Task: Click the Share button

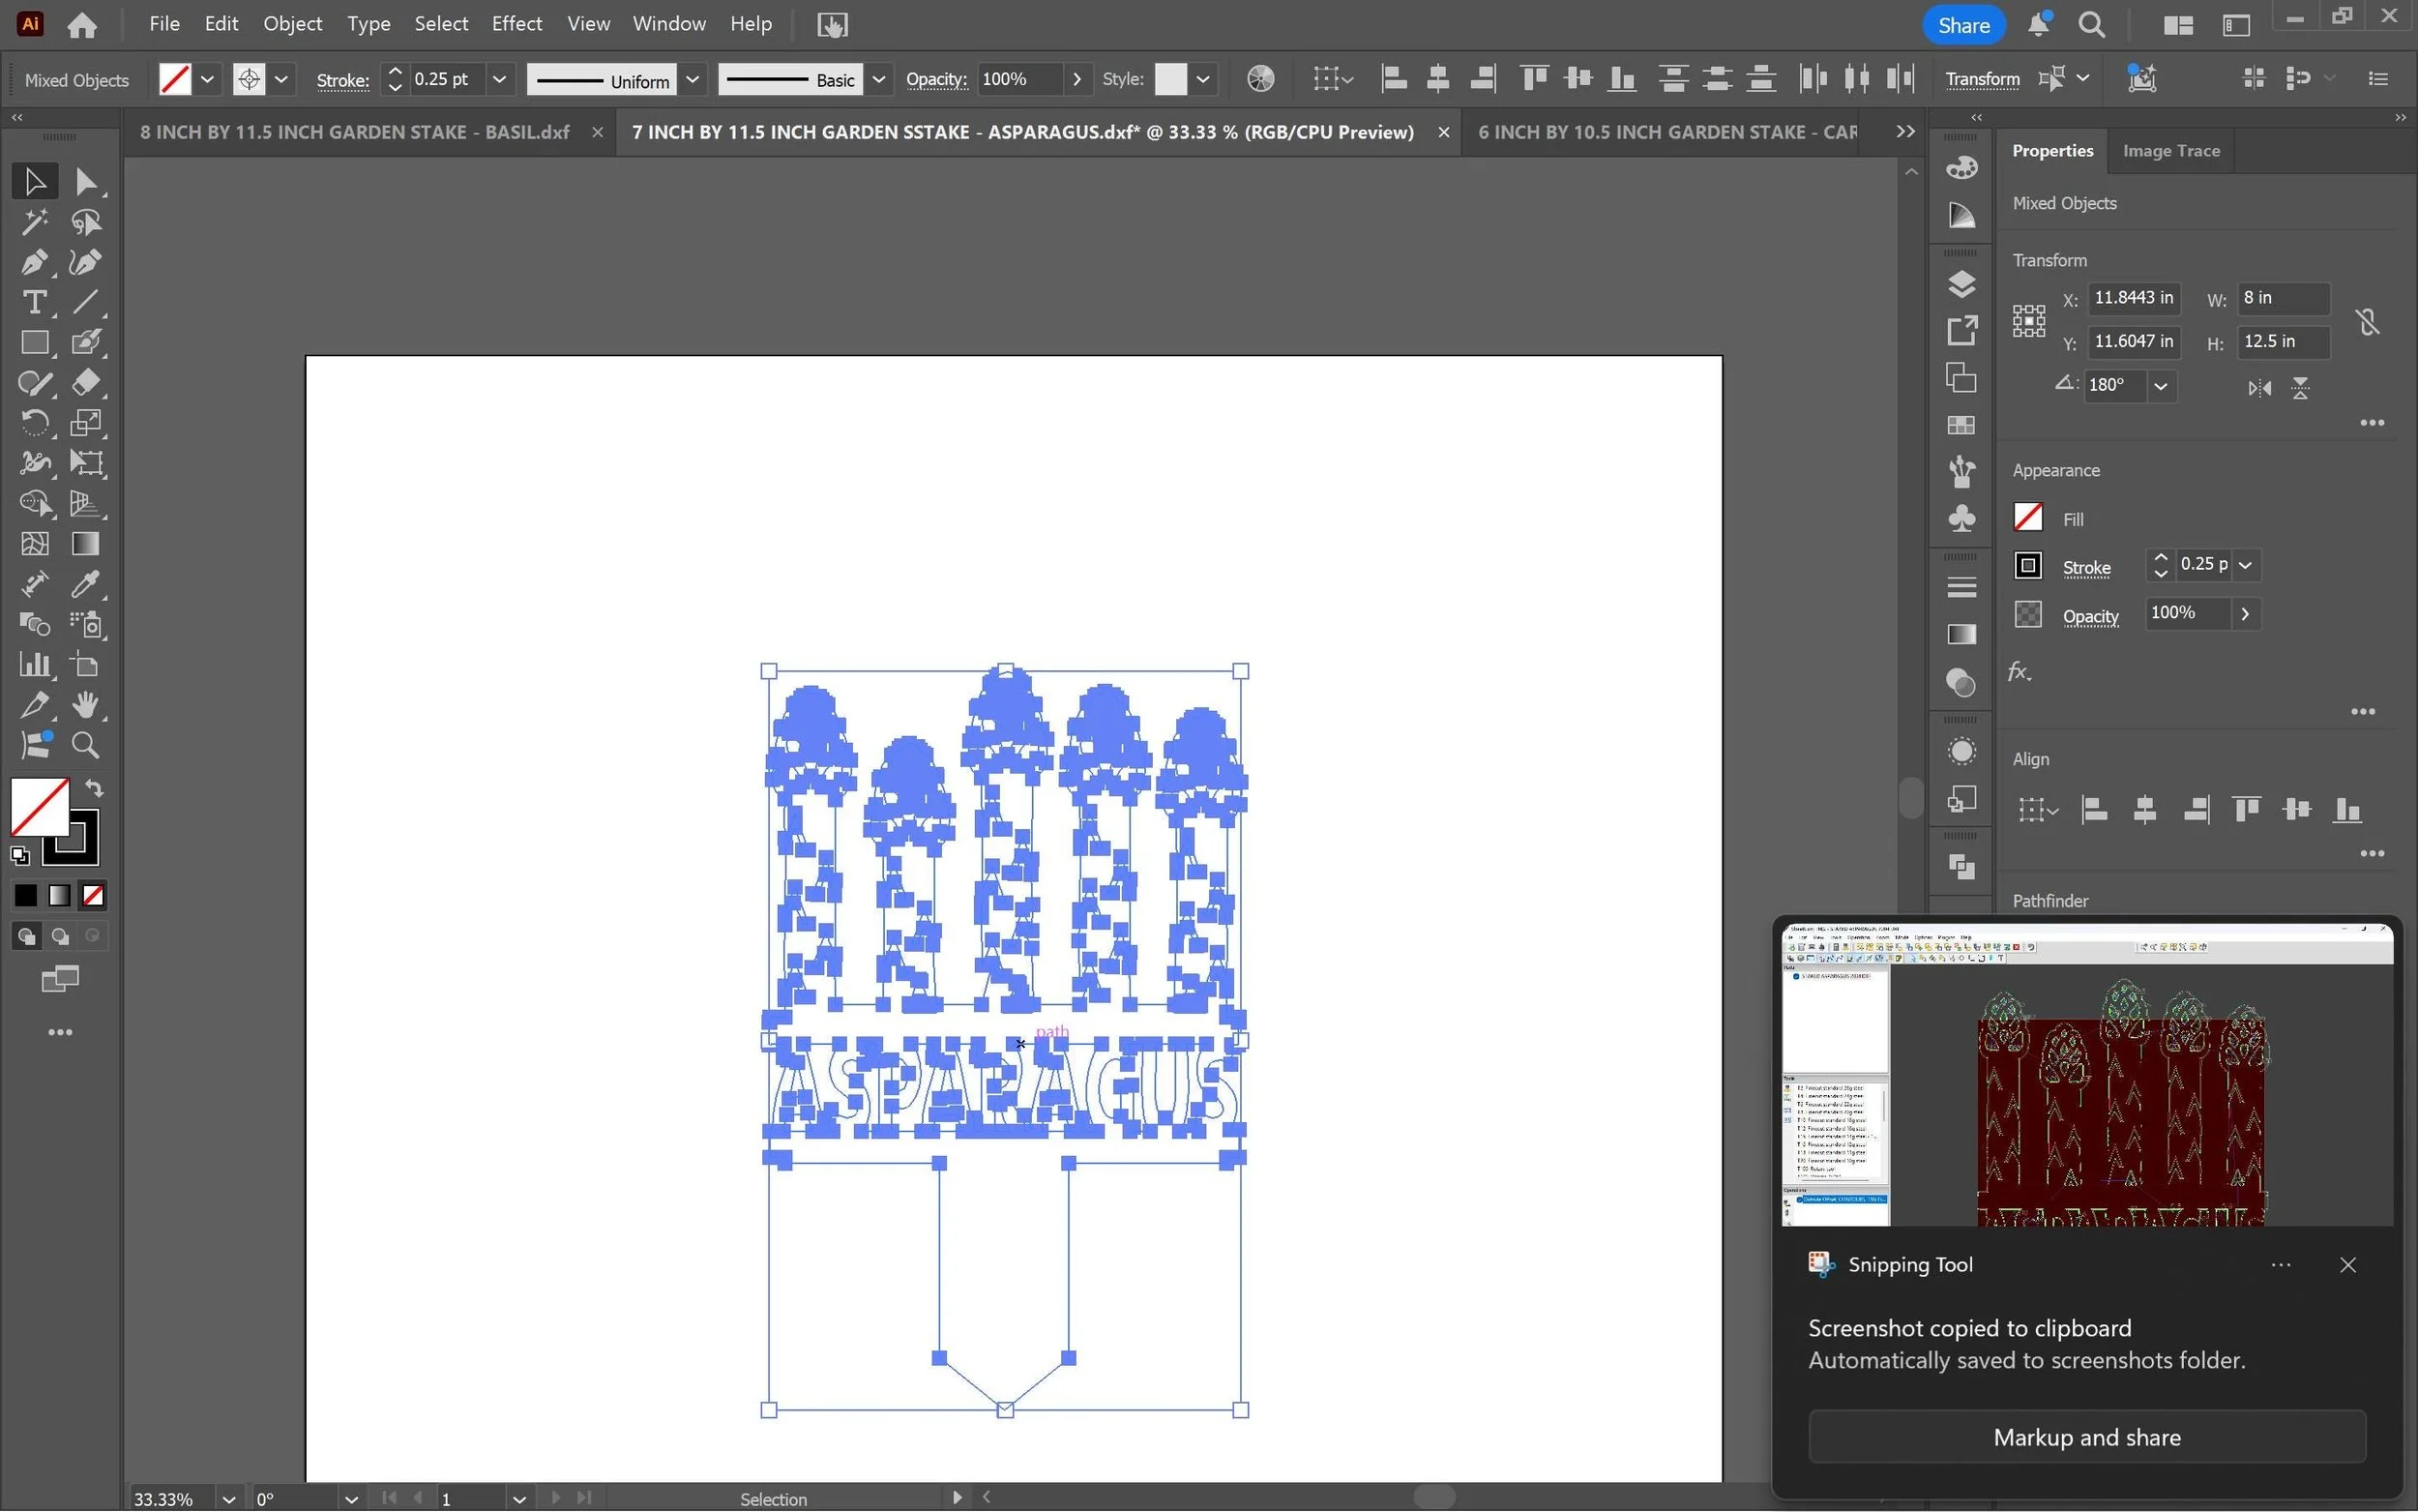Action: pyautogui.click(x=1962, y=25)
